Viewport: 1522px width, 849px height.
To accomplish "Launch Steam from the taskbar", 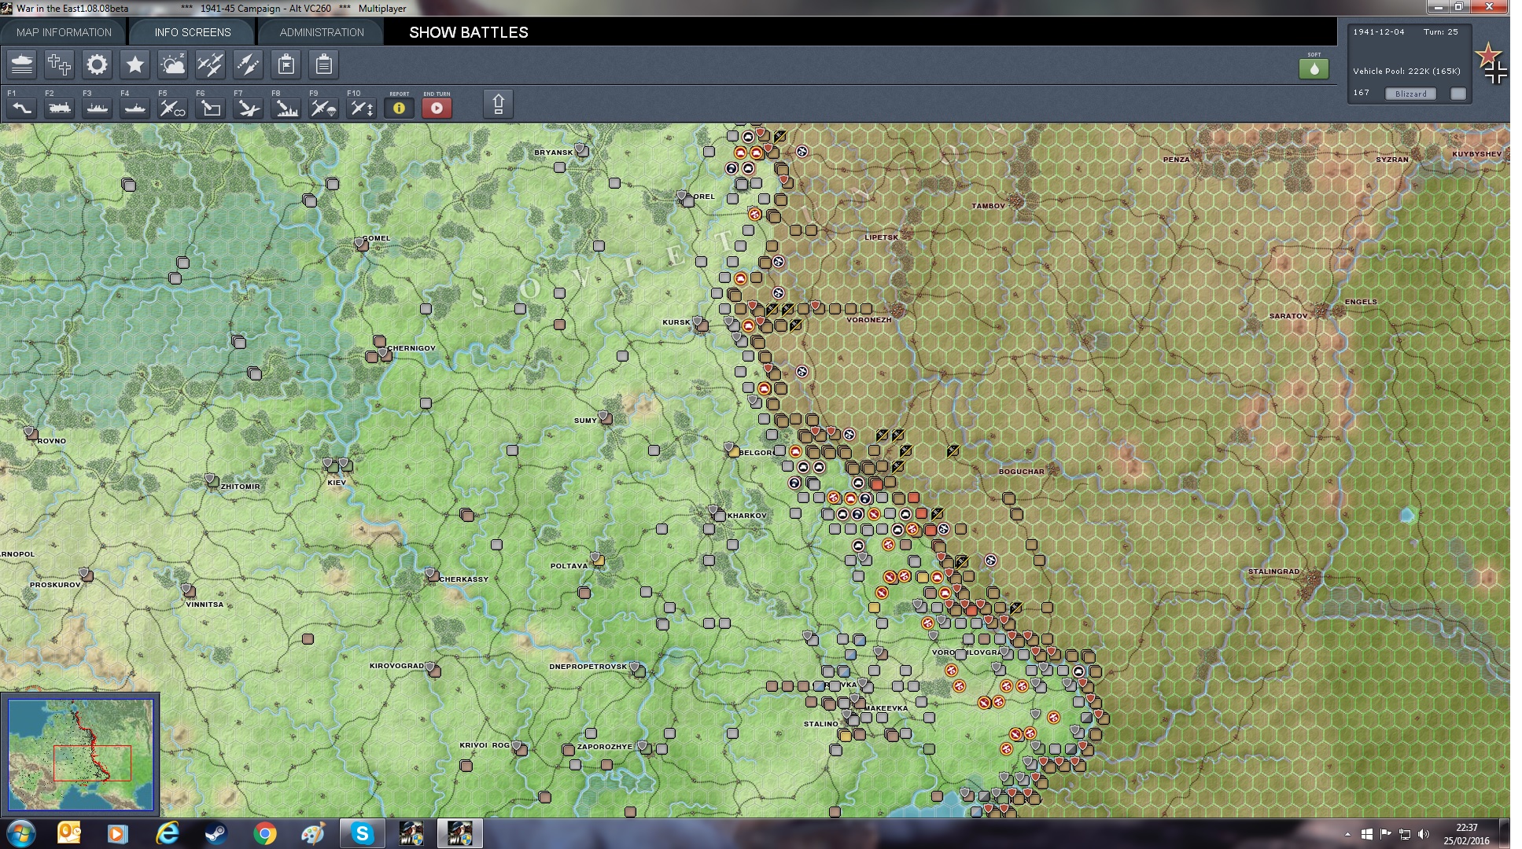I will [216, 833].
